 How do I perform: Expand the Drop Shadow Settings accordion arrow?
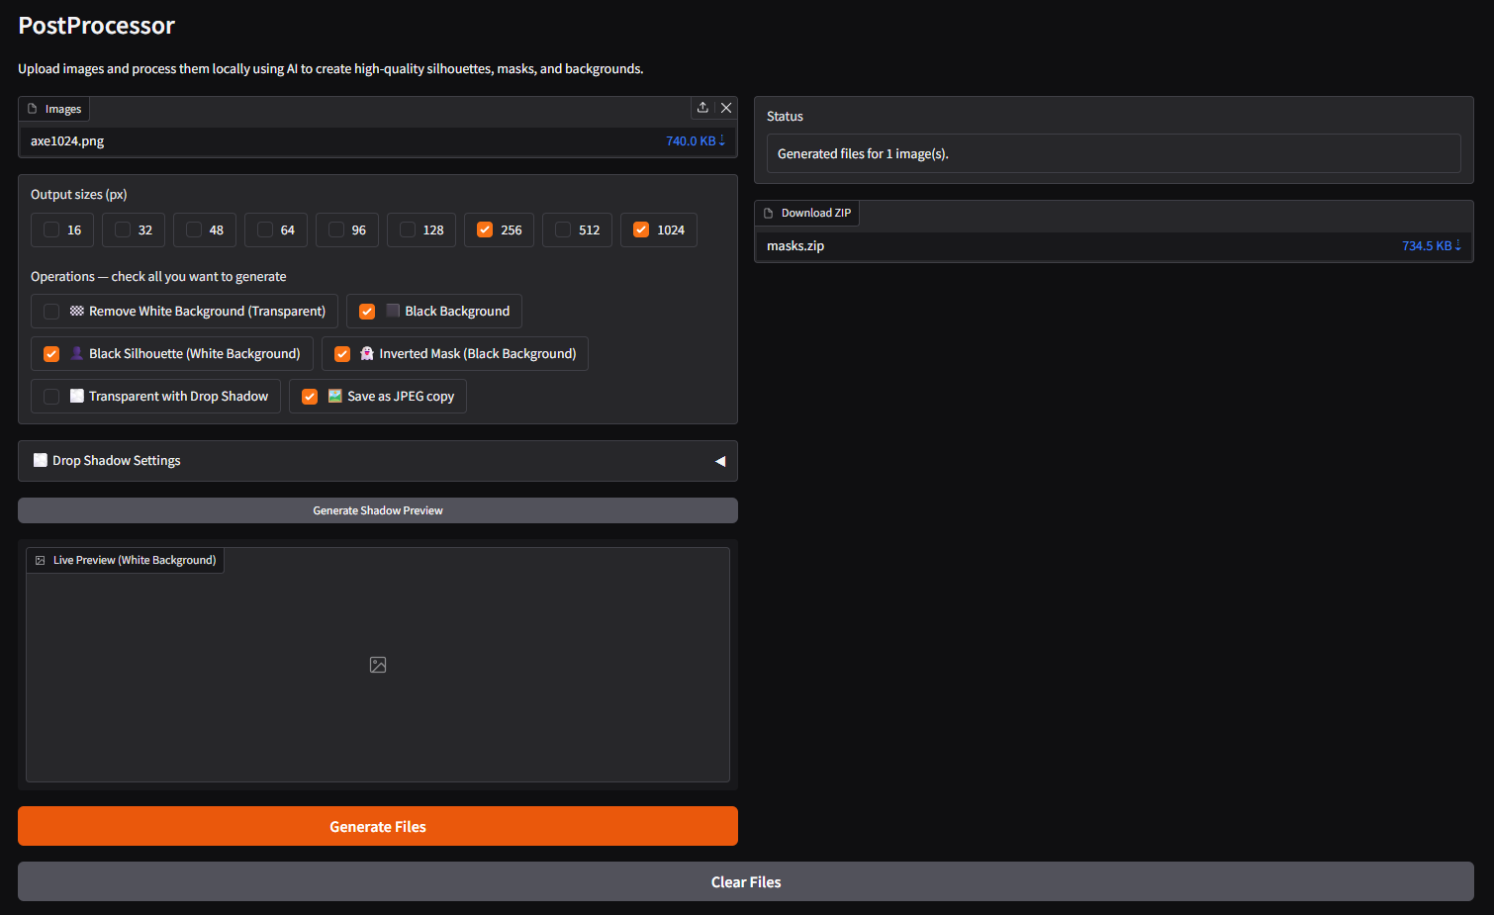coord(720,461)
